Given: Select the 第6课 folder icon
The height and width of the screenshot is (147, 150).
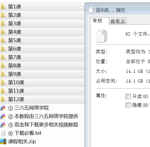Looking at the screenshot, I should coord(3,49).
